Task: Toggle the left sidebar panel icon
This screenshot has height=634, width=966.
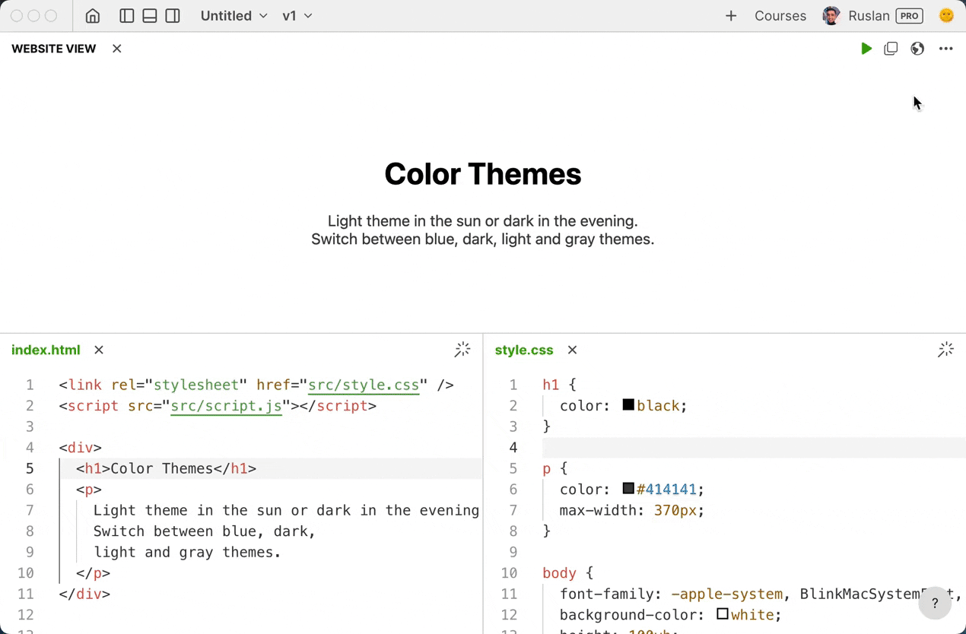Action: (x=127, y=16)
